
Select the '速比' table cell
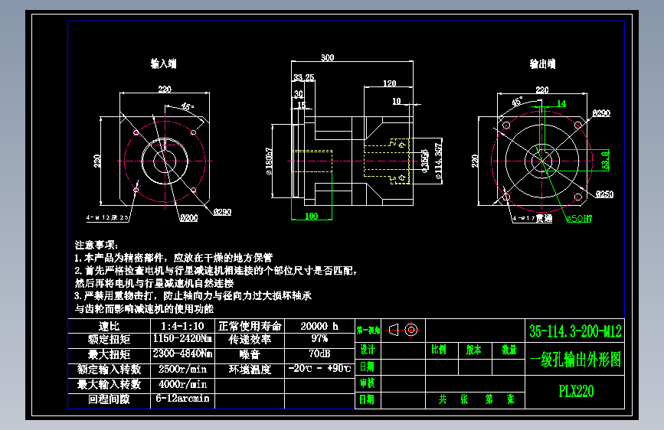110,326
